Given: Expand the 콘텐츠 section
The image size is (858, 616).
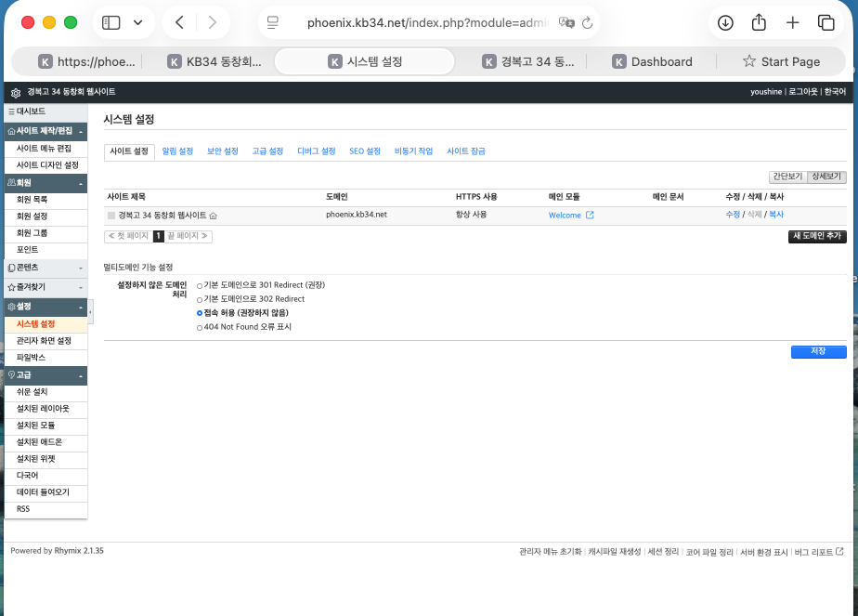Looking at the screenshot, I should pos(45,268).
